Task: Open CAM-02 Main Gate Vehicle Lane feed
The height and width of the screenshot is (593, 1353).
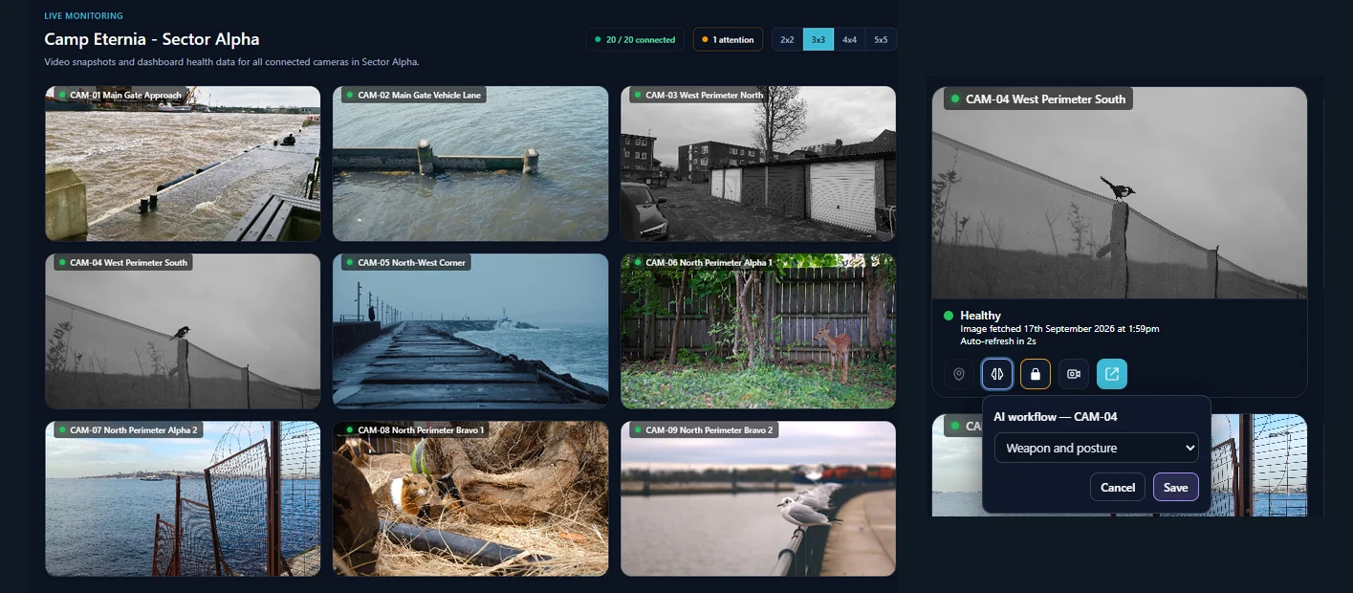Action: pos(470,164)
